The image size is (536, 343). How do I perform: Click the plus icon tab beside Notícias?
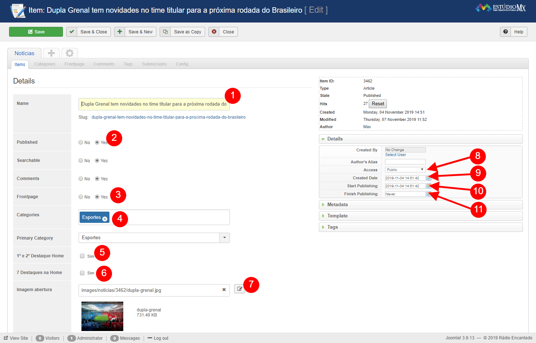coord(51,53)
